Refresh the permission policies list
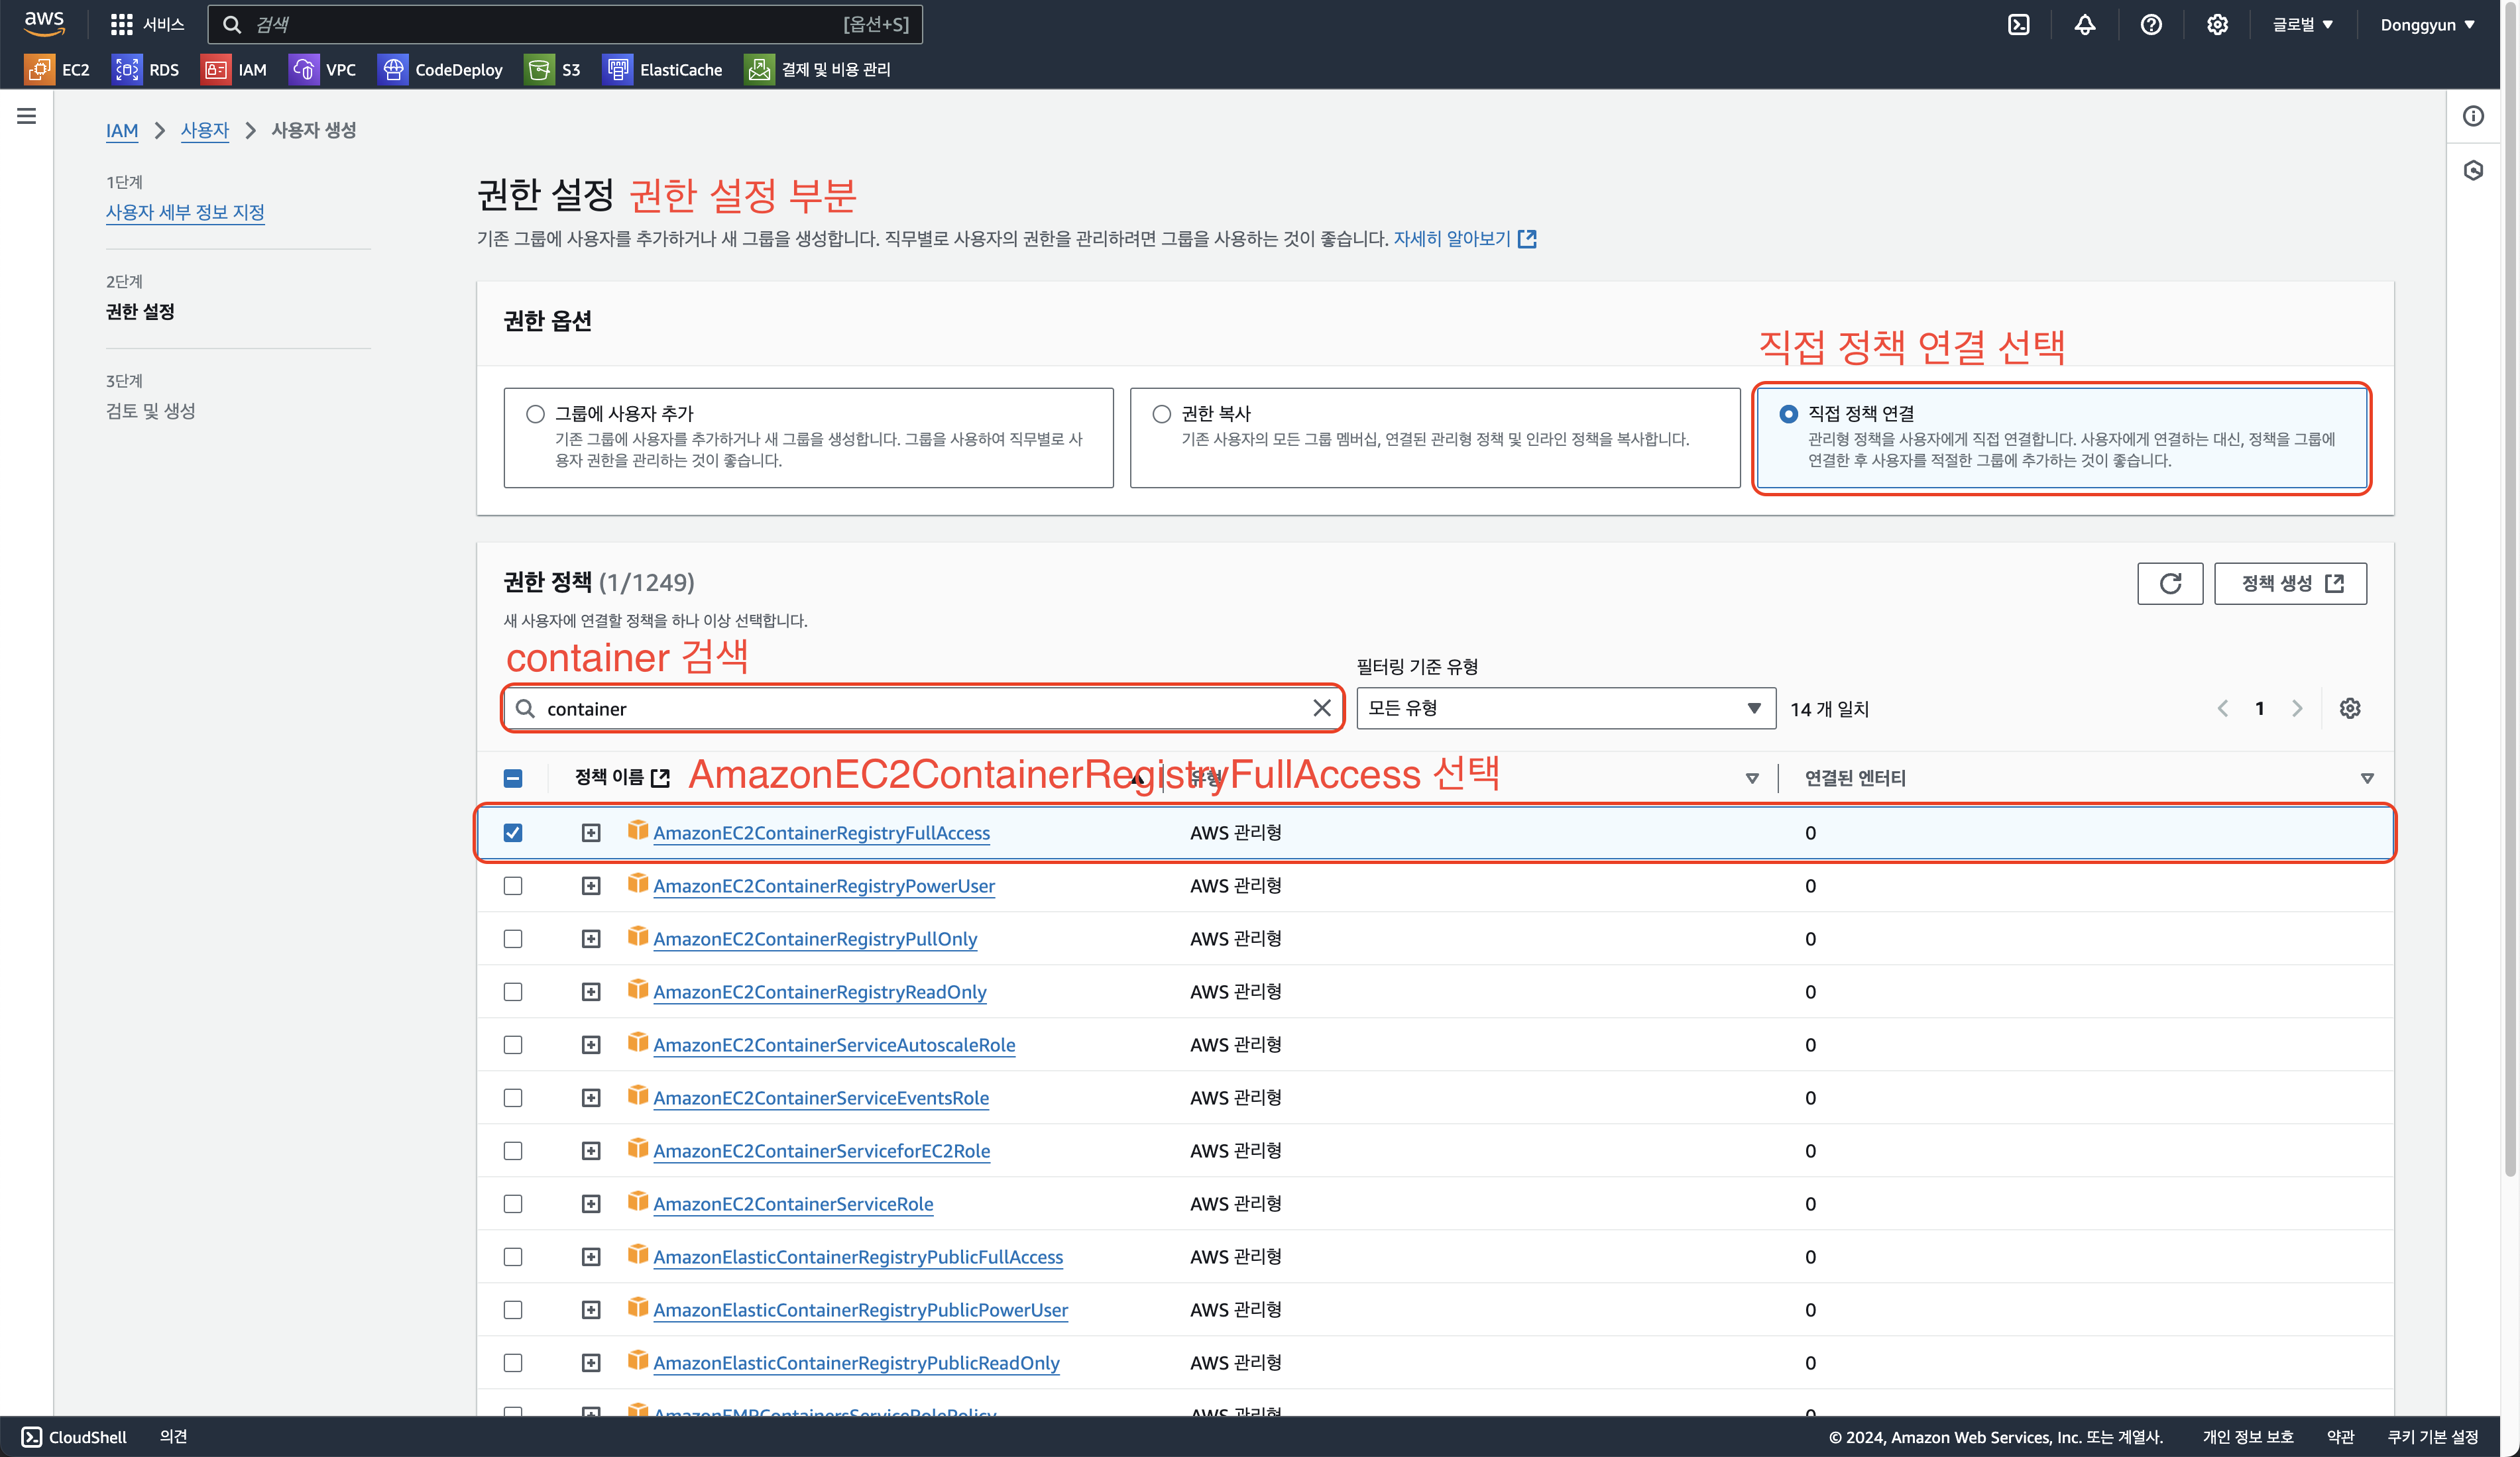The width and height of the screenshot is (2520, 1457). pyautogui.click(x=2169, y=584)
